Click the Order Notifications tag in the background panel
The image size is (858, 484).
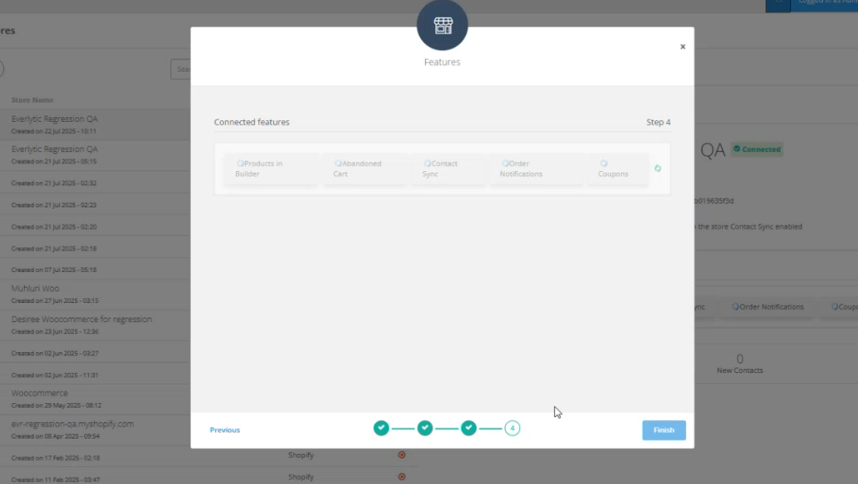[x=767, y=307]
